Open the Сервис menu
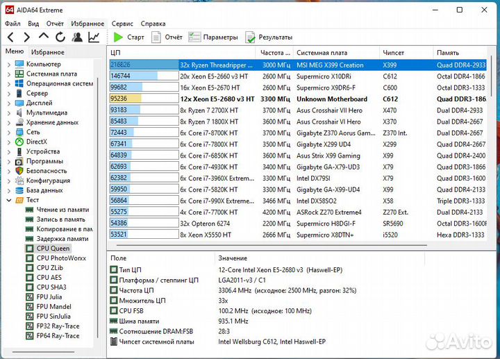Image resolution: width=500 pixels, height=359 pixels. [122, 24]
